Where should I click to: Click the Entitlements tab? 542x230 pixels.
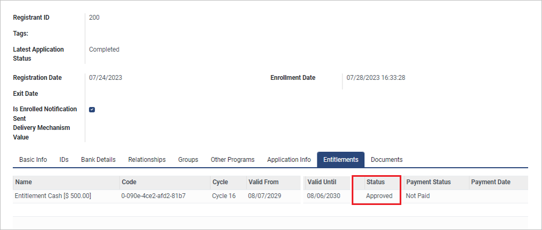click(x=341, y=160)
